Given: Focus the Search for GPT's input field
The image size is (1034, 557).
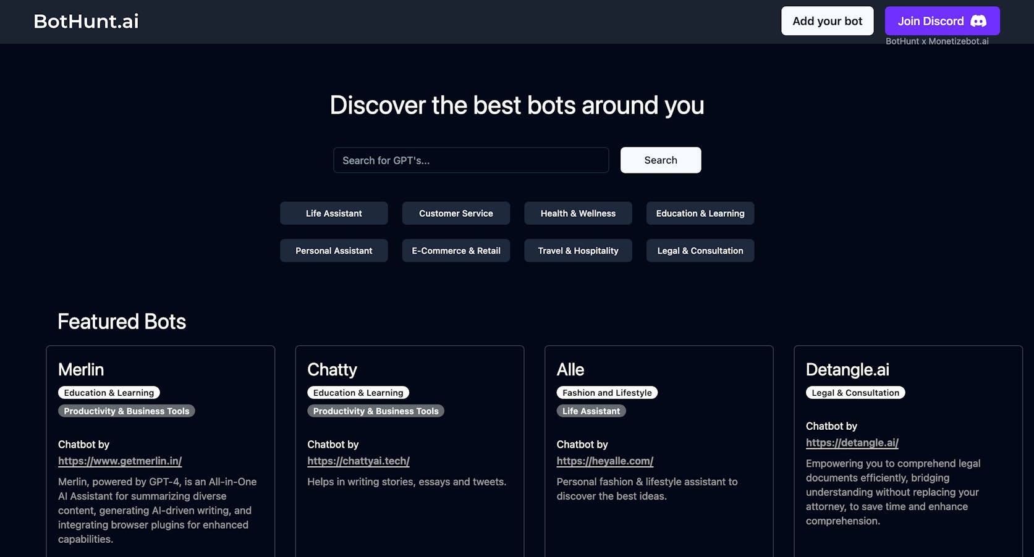Looking at the screenshot, I should click(471, 160).
